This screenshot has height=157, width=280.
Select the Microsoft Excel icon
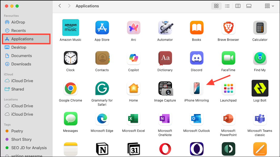pos(134,119)
